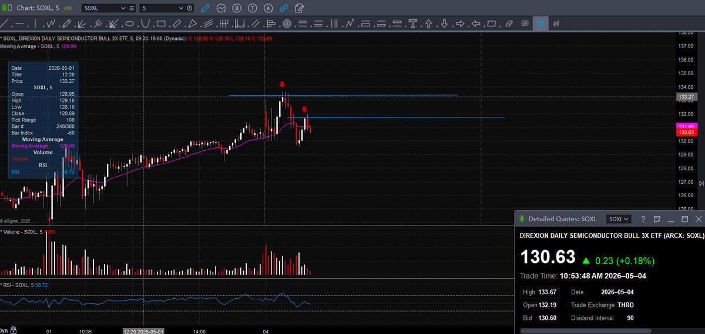Click the magenta 131.05 moving average price tag

686,126
